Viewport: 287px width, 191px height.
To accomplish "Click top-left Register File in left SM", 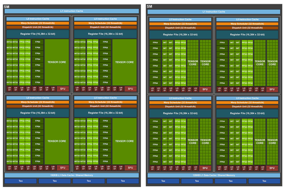I will coord(38,34).
